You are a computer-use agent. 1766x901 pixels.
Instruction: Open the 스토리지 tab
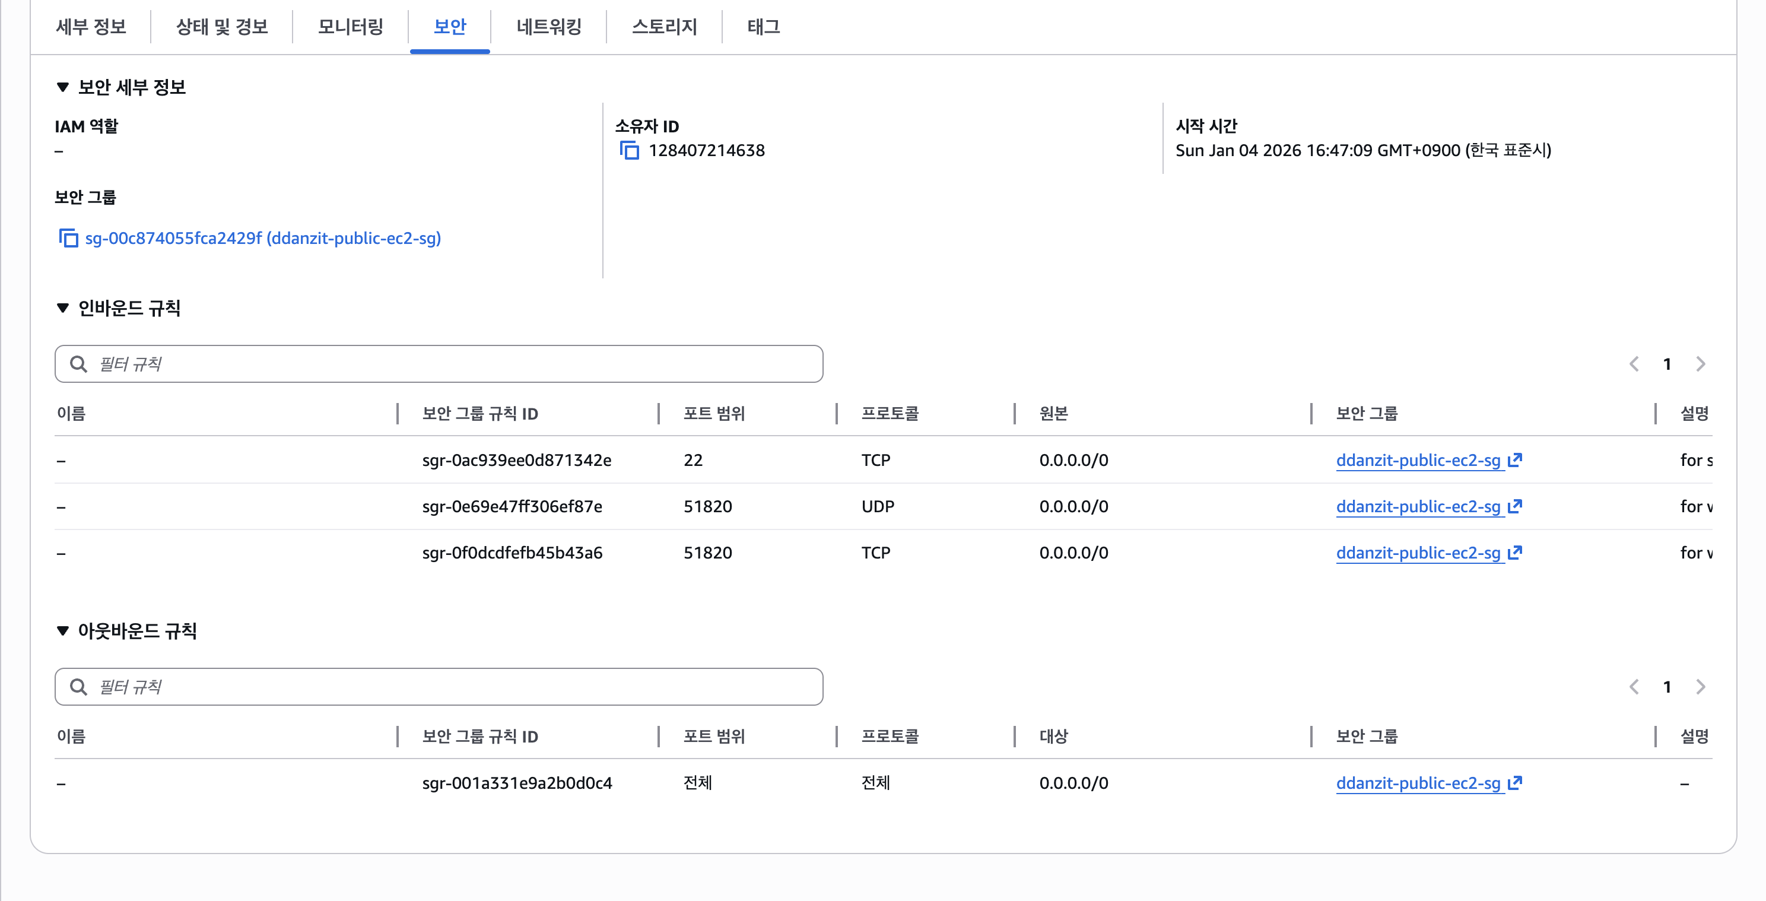pos(663,27)
